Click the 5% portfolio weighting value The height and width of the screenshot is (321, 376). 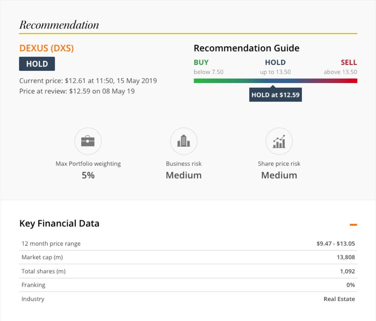click(x=88, y=175)
